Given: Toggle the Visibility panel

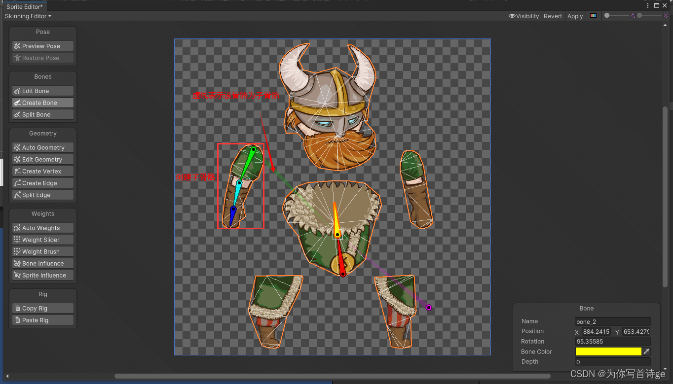Looking at the screenshot, I should coord(524,16).
